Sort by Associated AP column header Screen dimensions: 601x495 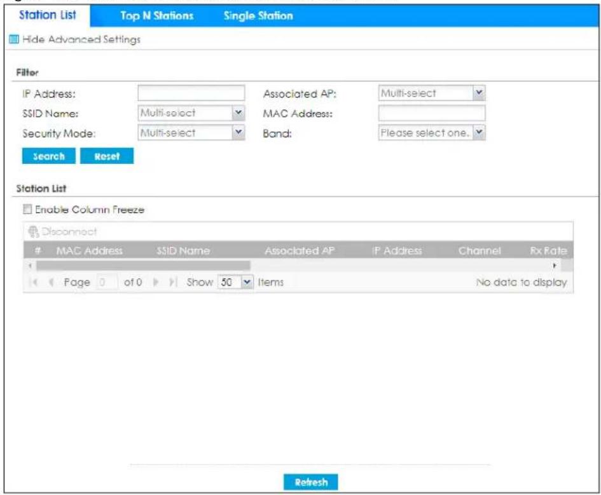[300, 251]
